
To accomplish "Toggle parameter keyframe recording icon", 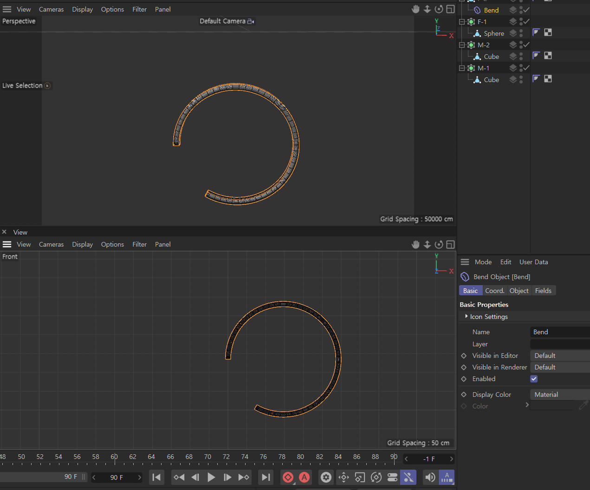I will (392, 477).
